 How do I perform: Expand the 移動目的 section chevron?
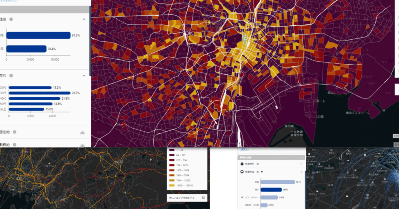pyautogui.click(x=301, y=164)
